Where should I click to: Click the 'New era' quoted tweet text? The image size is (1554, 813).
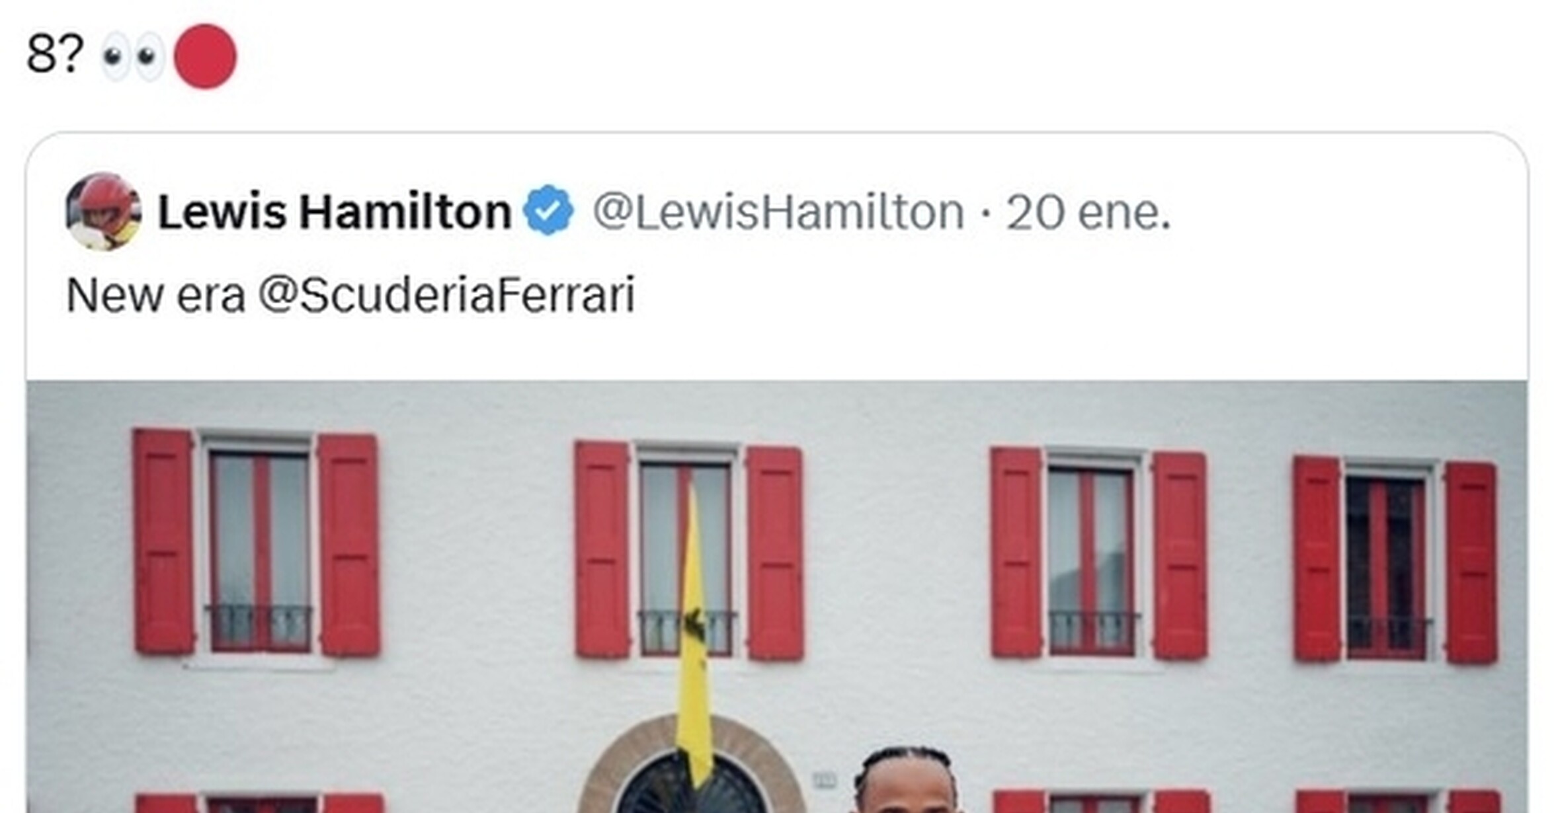click(x=156, y=295)
